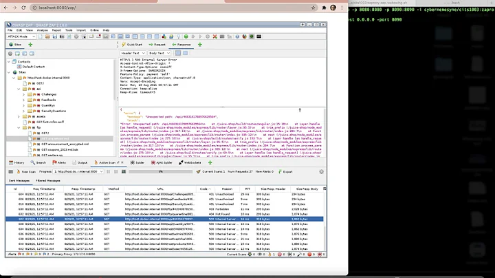Image resolution: width=495 pixels, height=278 pixels.
Task: Open the browser extensions puzzle icon
Action: coord(324,8)
